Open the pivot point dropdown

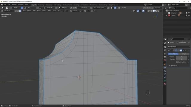click(81, 11)
